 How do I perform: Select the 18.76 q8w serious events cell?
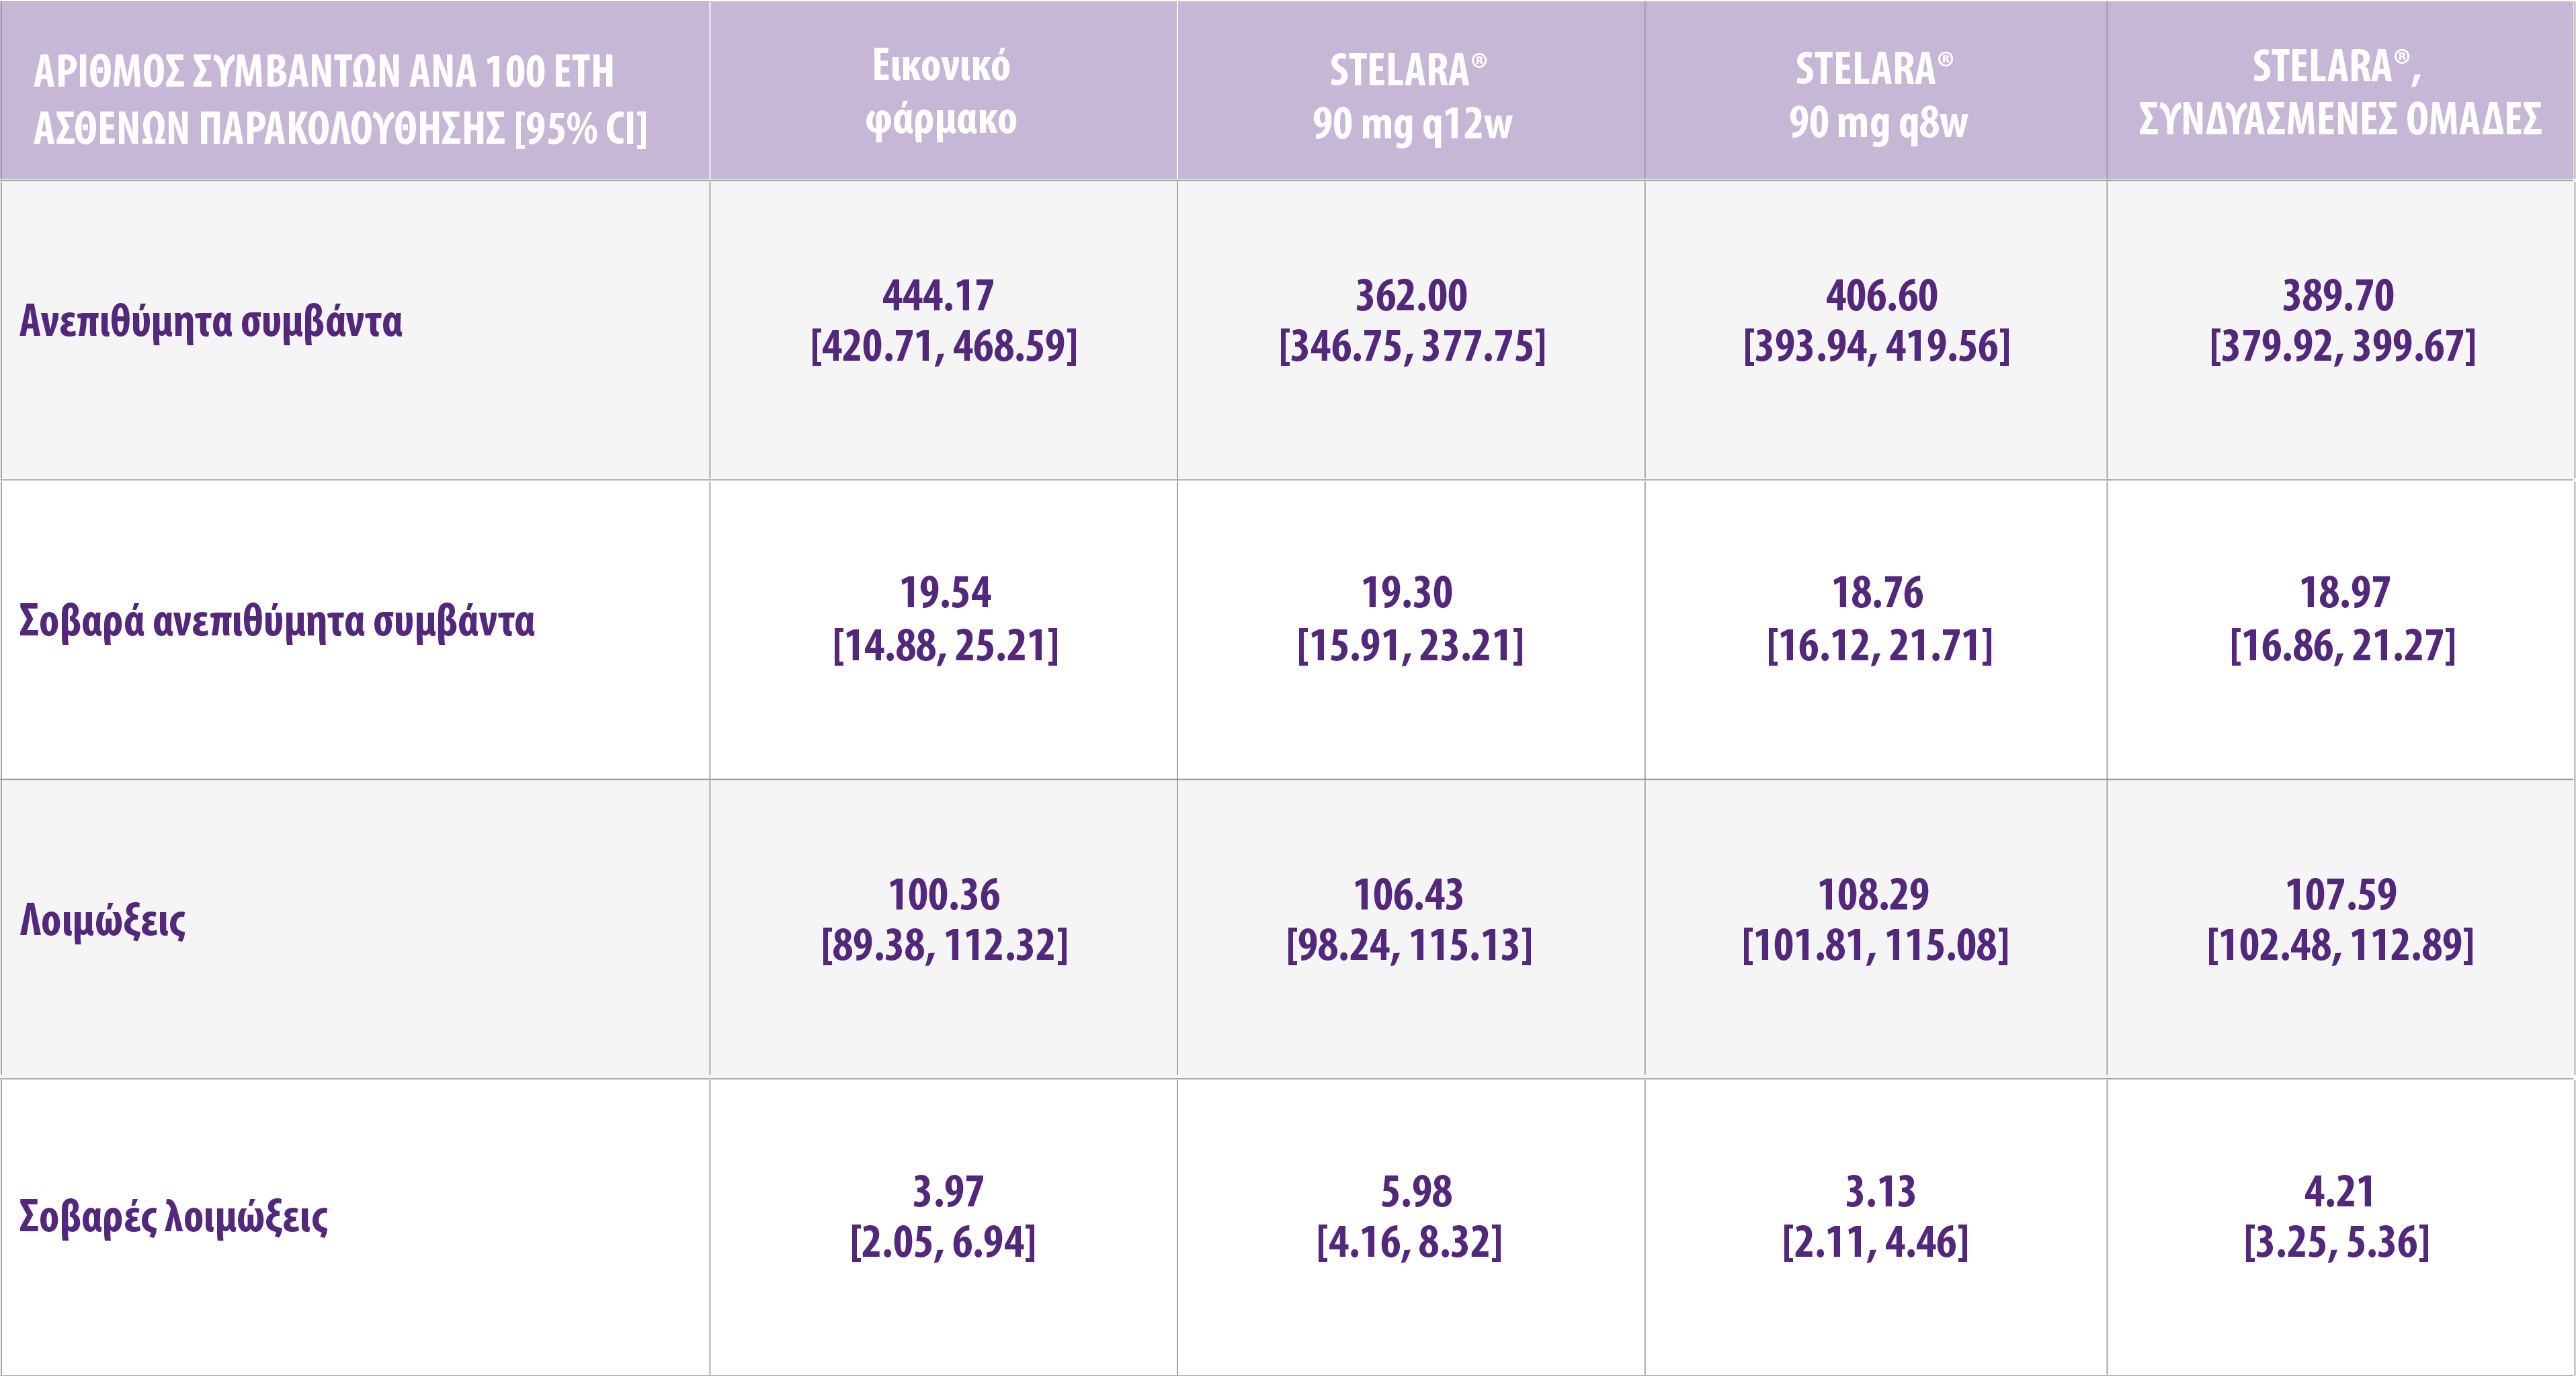coord(1878,619)
